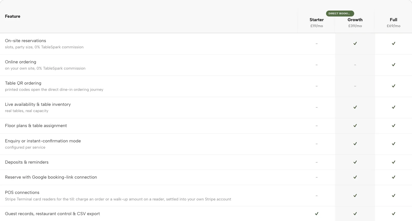Viewport: 412px width, 221px height.
Task: Click Guest records, restaurant control & CSV export
Action: point(52,214)
